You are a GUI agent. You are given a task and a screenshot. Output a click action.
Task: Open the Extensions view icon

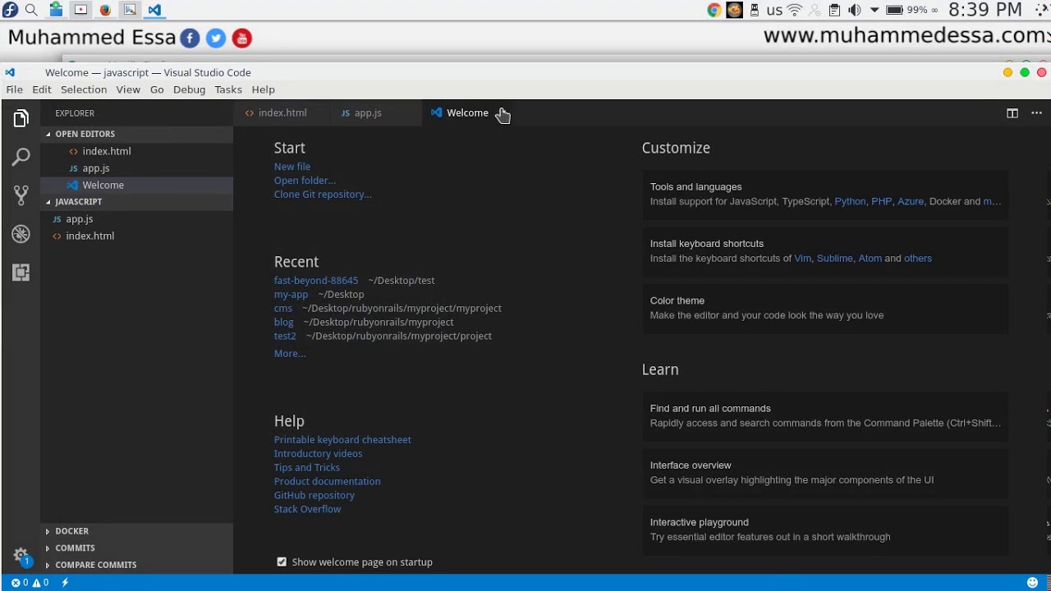coord(21,272)
